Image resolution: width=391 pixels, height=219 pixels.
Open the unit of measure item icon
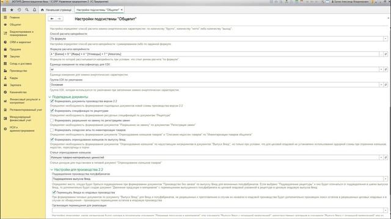click(386, 69)
